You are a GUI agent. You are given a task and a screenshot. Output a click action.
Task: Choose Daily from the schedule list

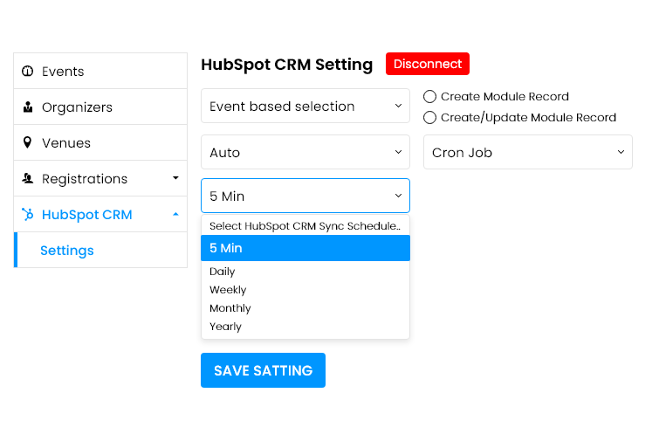click(x=305, y=272)
